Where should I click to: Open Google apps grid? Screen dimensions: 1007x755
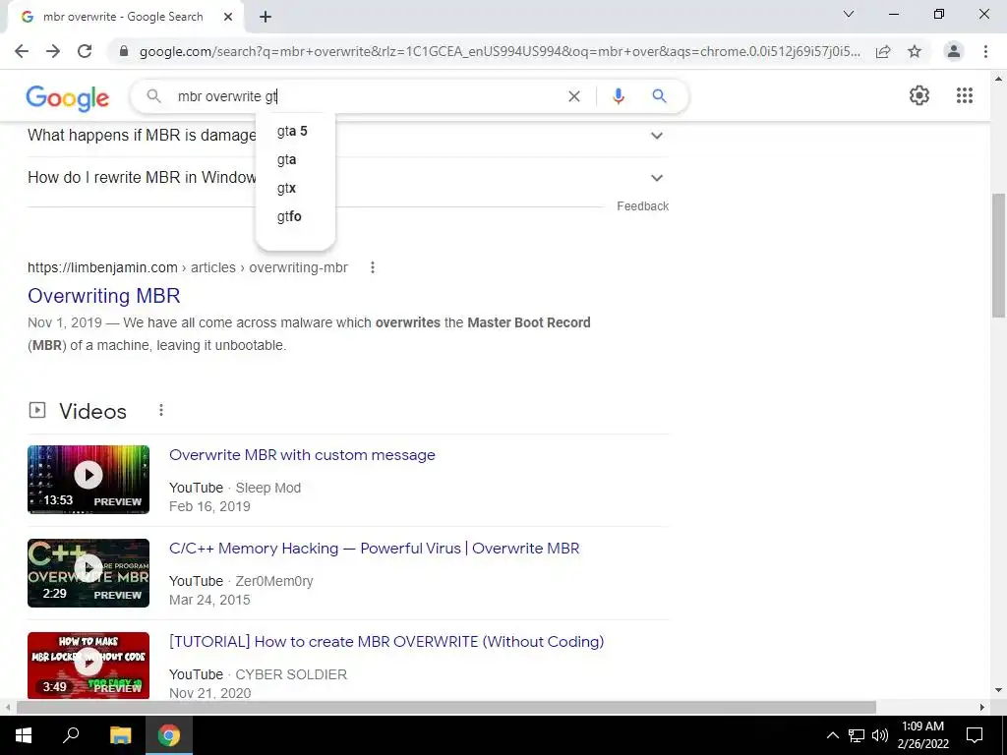[x=964, y=95]
